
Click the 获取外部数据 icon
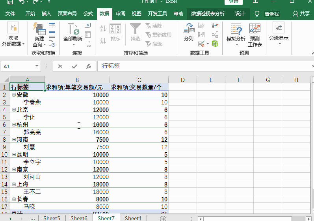point(13,29)
